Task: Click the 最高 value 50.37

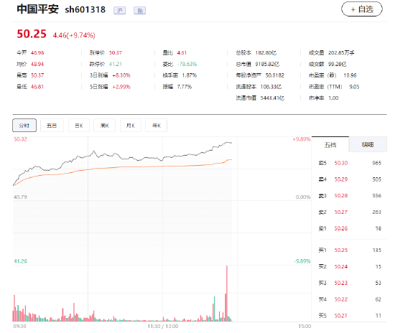Action: 37,75
